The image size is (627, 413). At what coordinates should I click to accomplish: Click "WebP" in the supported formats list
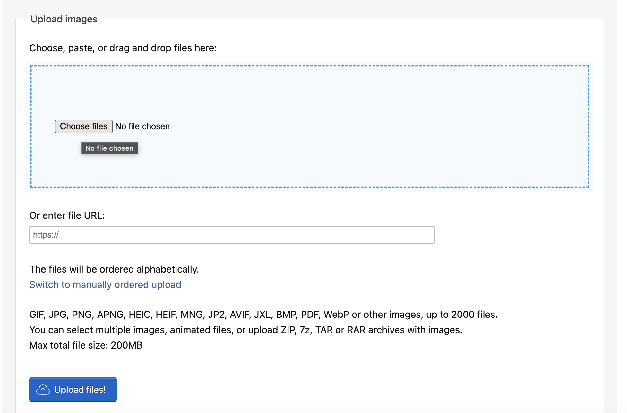(336, 315)
